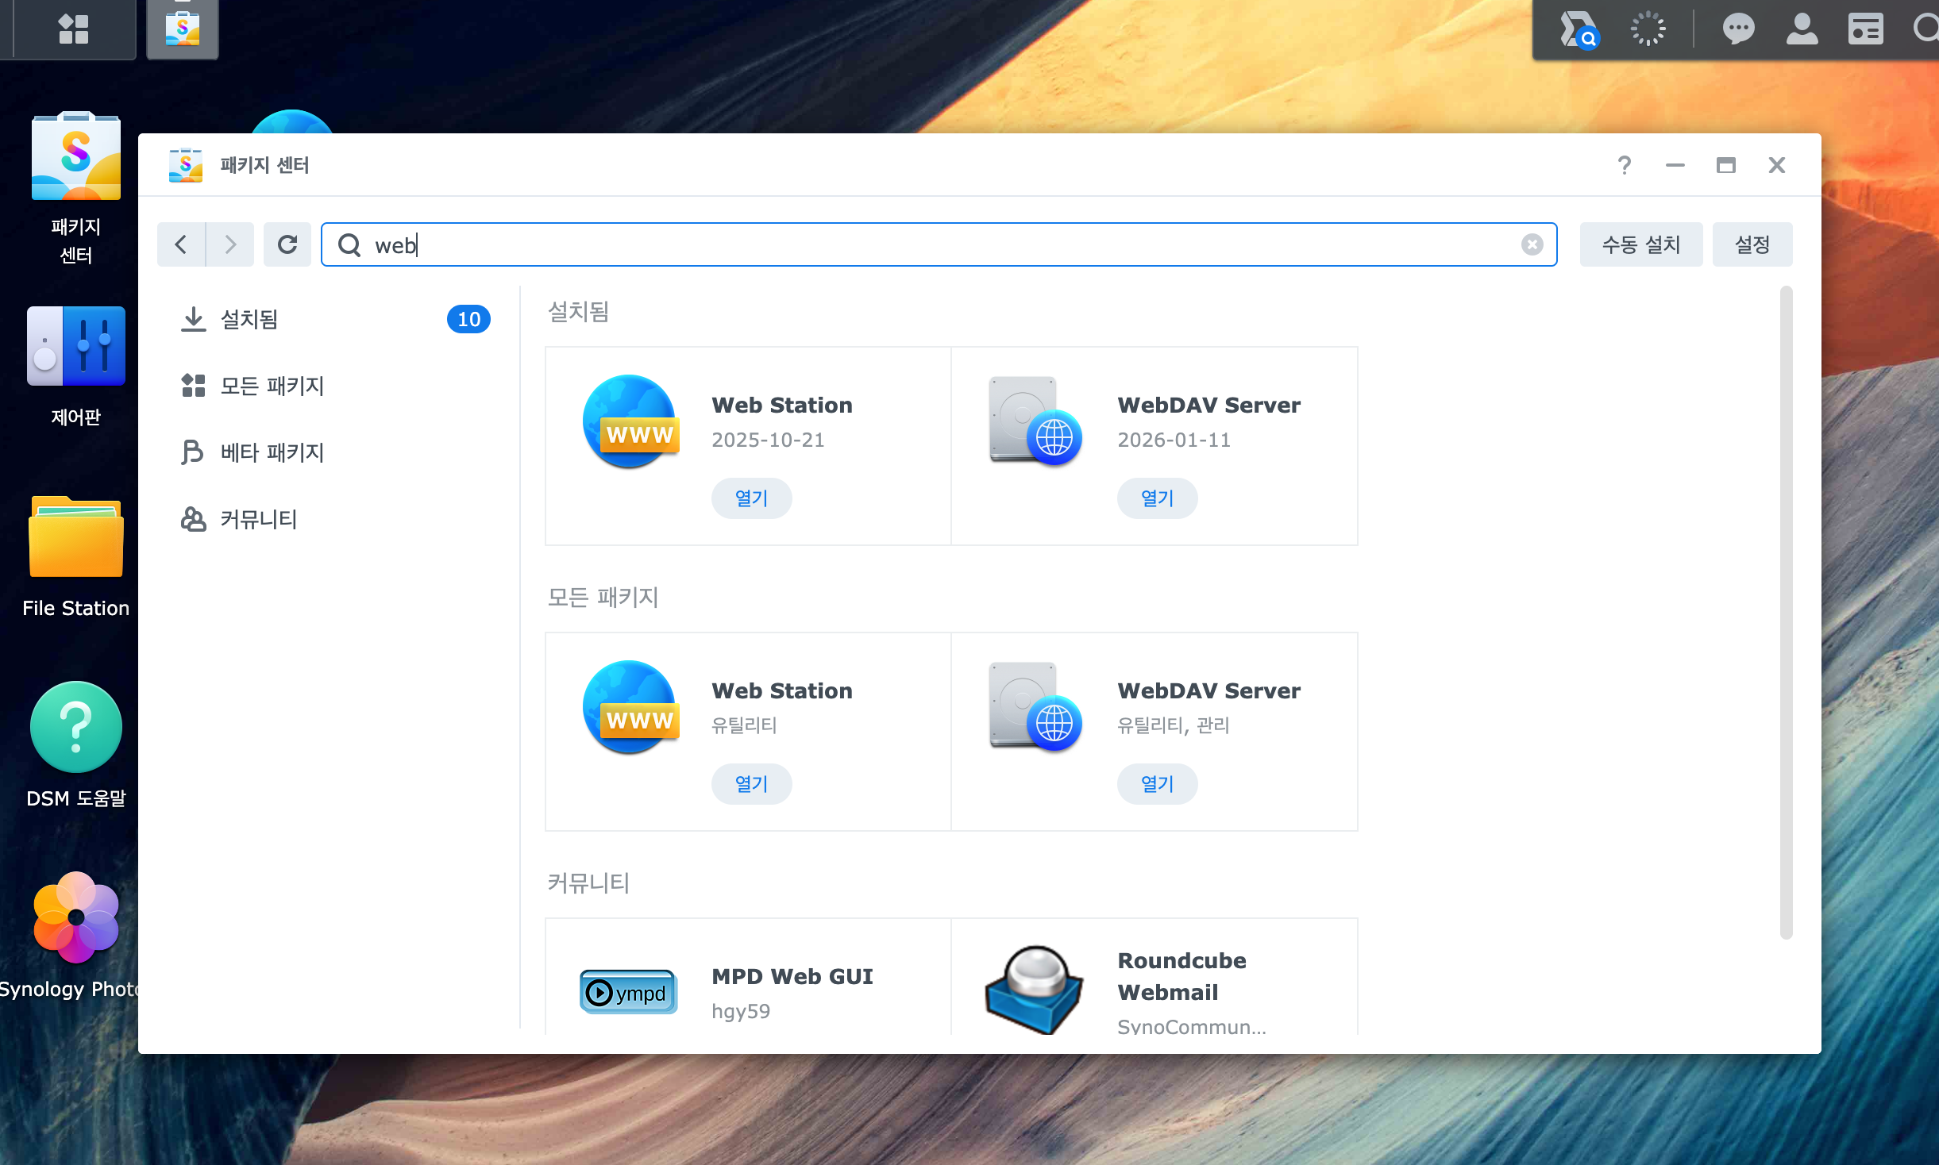Click 열기 for WebDAV Server under 모든 패키지
Image resolution: width=1939 pixels, height=1165 pixels.
(x=1157, y=784)
